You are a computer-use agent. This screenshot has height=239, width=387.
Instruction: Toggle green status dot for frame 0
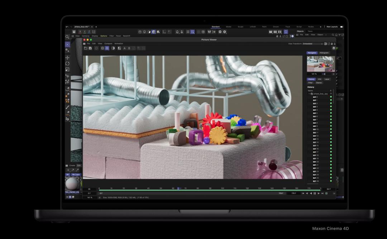(331, 97)
